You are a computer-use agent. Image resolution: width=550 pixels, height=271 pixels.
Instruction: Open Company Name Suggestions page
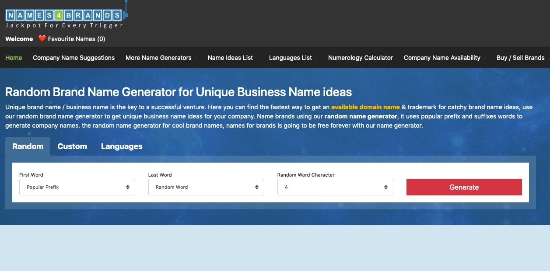point(74,57)
